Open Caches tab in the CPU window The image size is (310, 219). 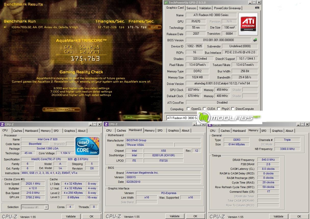tap(18, 131)
